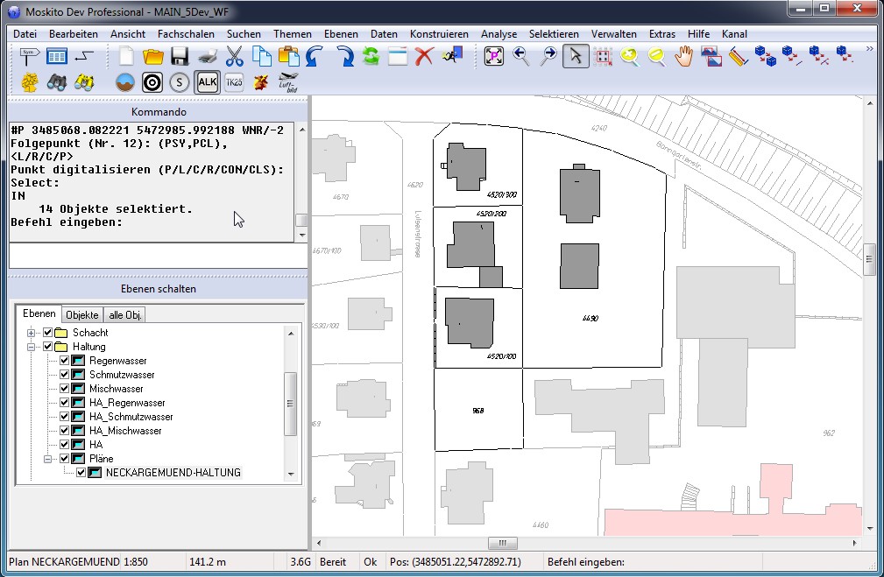This screenshot has width=884, height=577.
Task: Click the scissors cut icon
Action: click(x=234, y=57)
